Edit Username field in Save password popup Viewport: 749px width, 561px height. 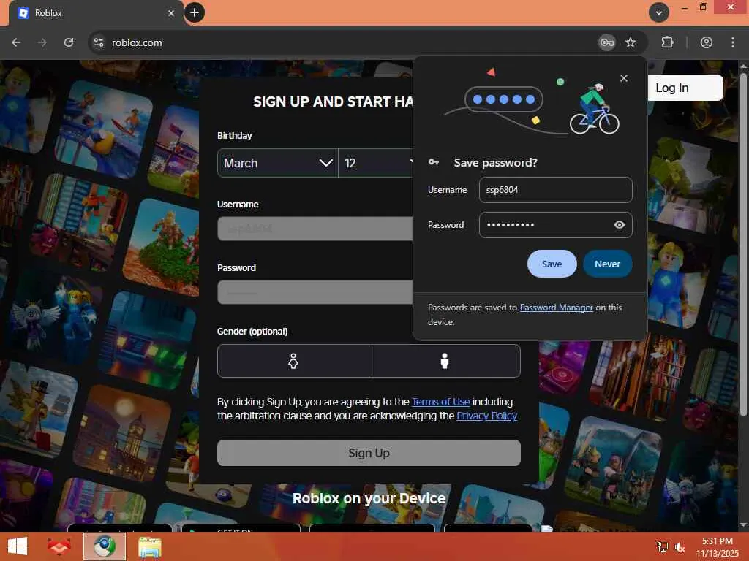[x=556, y=190]
